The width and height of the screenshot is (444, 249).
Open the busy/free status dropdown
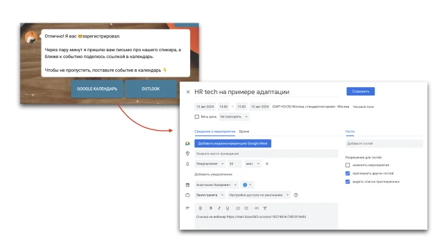tap(210, 195)
